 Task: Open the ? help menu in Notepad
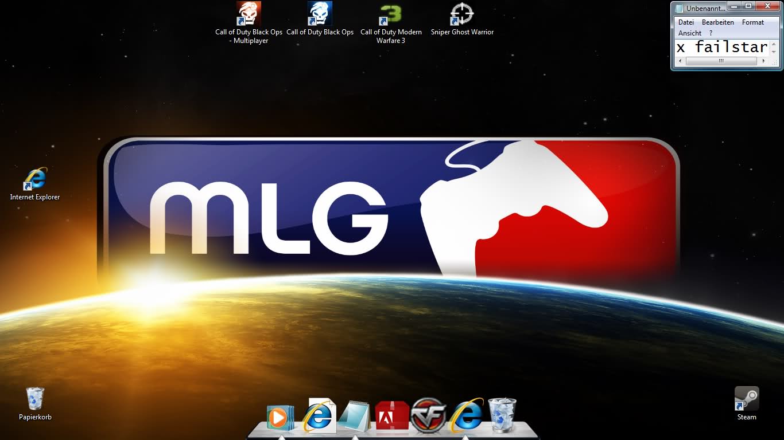[711, 33]
